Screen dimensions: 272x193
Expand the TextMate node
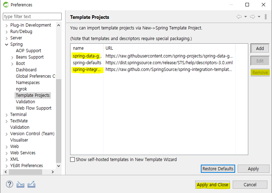coord(7,121)
